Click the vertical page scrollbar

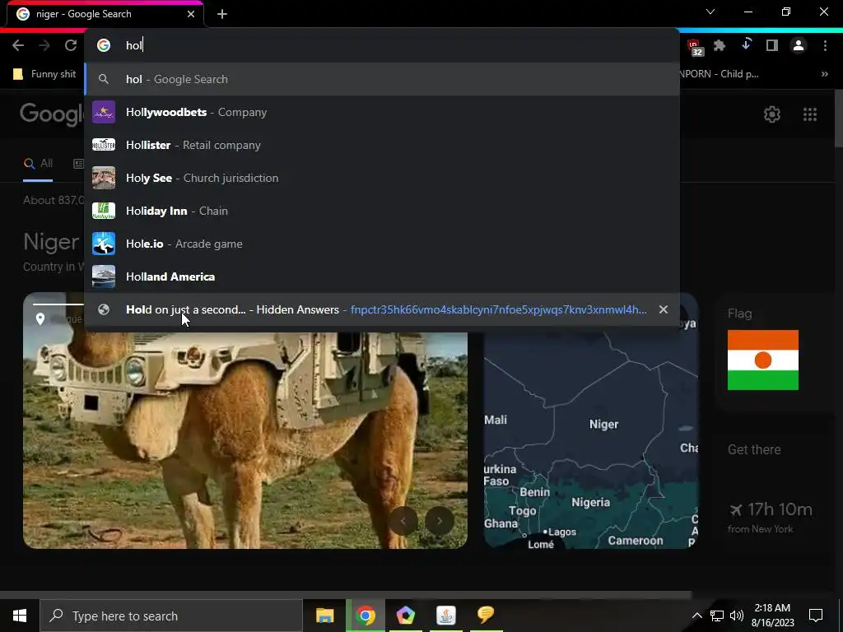point(838,118)
